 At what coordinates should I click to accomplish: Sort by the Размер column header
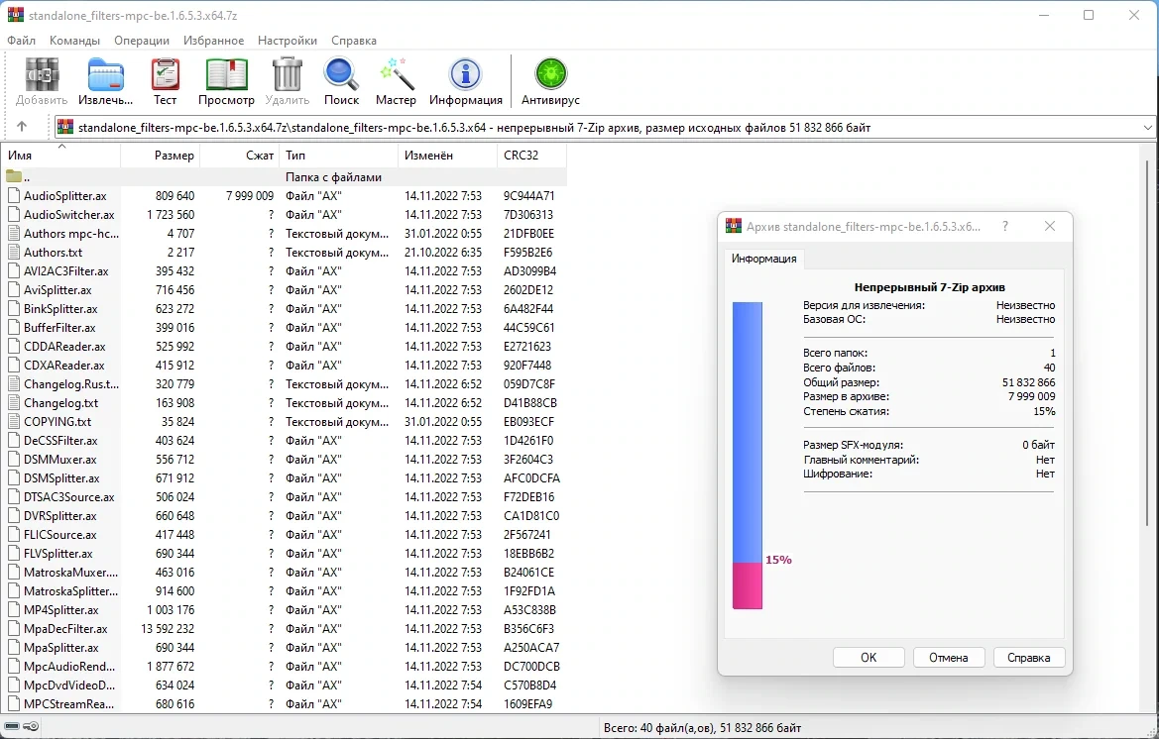(160, 156)
